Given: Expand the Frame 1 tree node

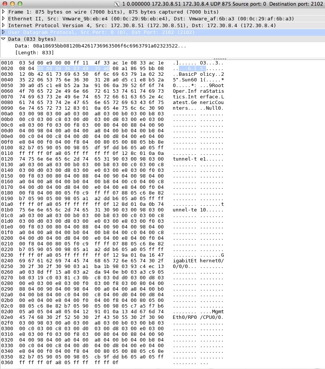Looking at the screenshot, I should (4, 12).
